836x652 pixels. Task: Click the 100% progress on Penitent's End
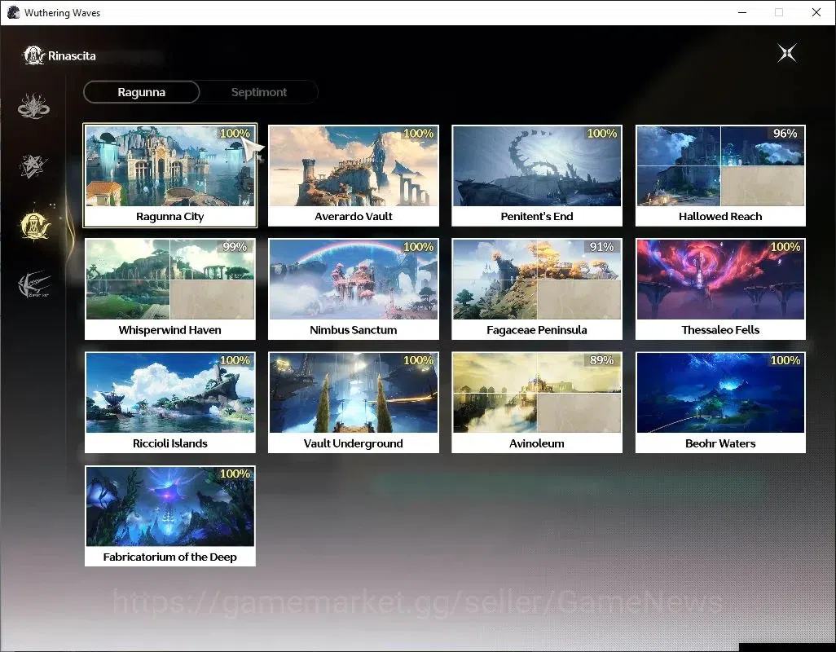pos(602,134)
